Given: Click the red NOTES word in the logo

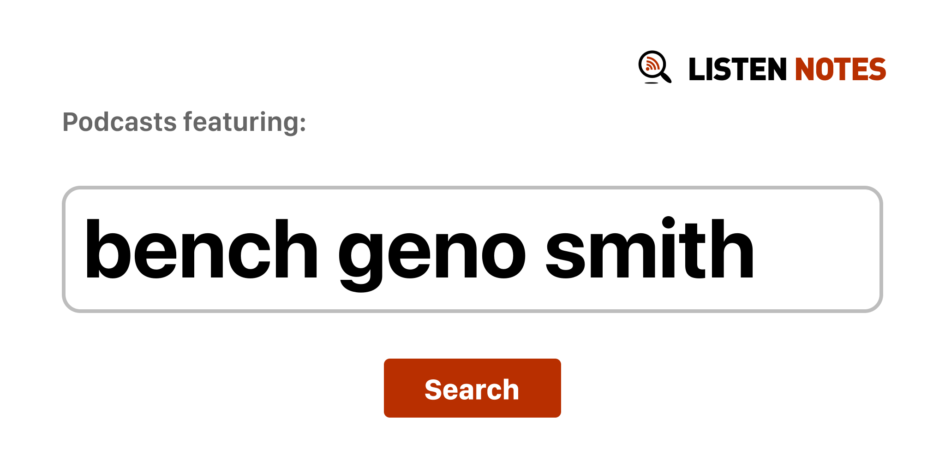Looking at the screenshot, I should pyautogui.click(x=840, y=70).
